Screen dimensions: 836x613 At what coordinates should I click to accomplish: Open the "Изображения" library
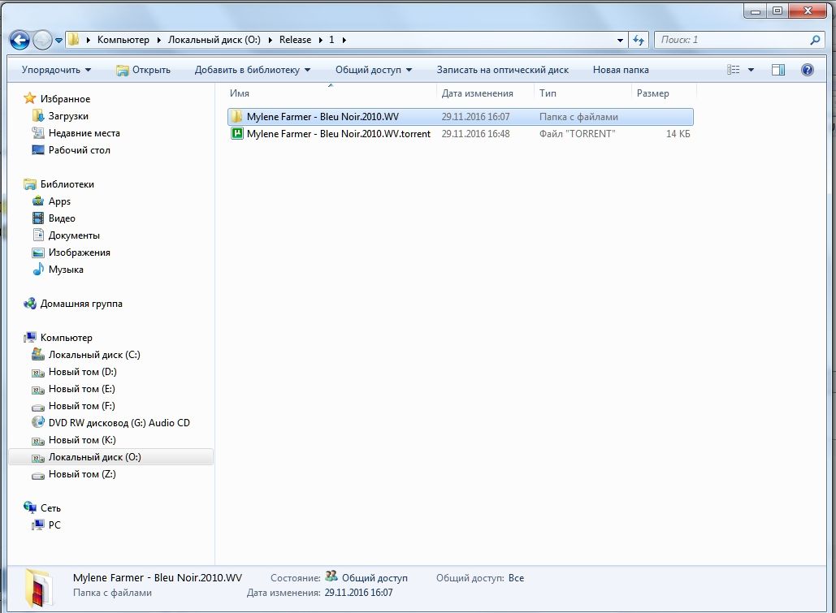point(79,253)
